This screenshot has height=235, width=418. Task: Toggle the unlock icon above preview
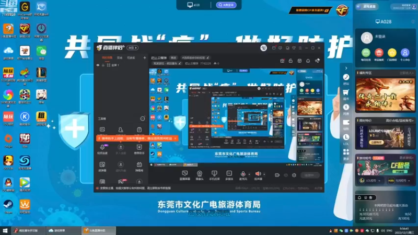[291, 61]
